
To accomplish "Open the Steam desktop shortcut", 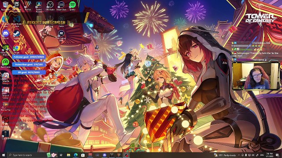I will pos(17,35).
